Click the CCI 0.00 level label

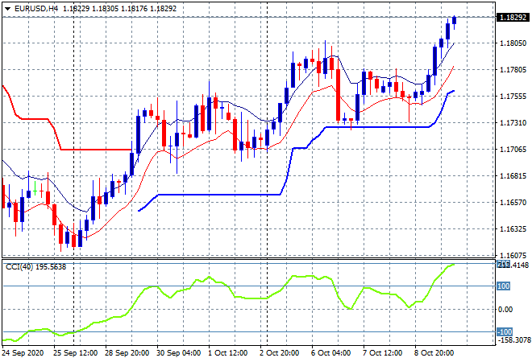click(x=505, y=309)
